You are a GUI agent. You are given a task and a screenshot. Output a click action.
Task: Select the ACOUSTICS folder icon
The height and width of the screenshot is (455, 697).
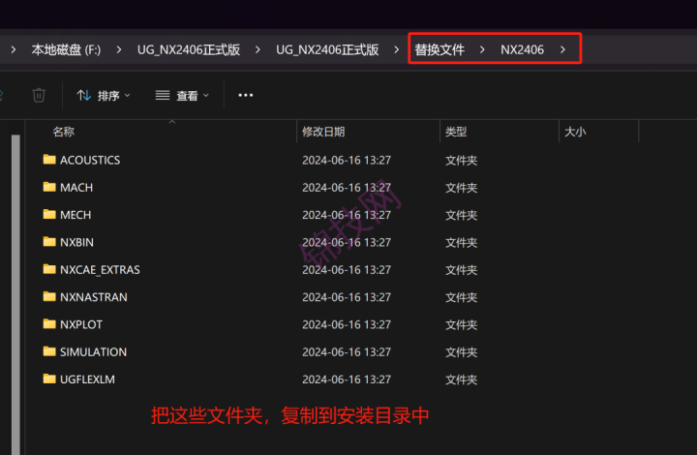click(x=49, y=159)
